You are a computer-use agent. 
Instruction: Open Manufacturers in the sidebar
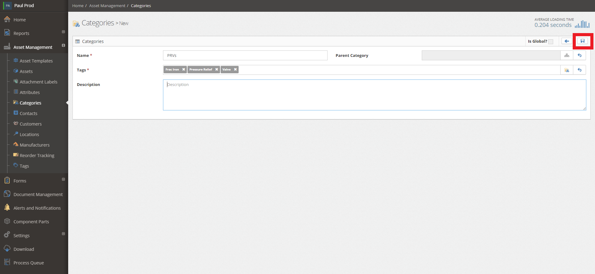click(34, 145)
